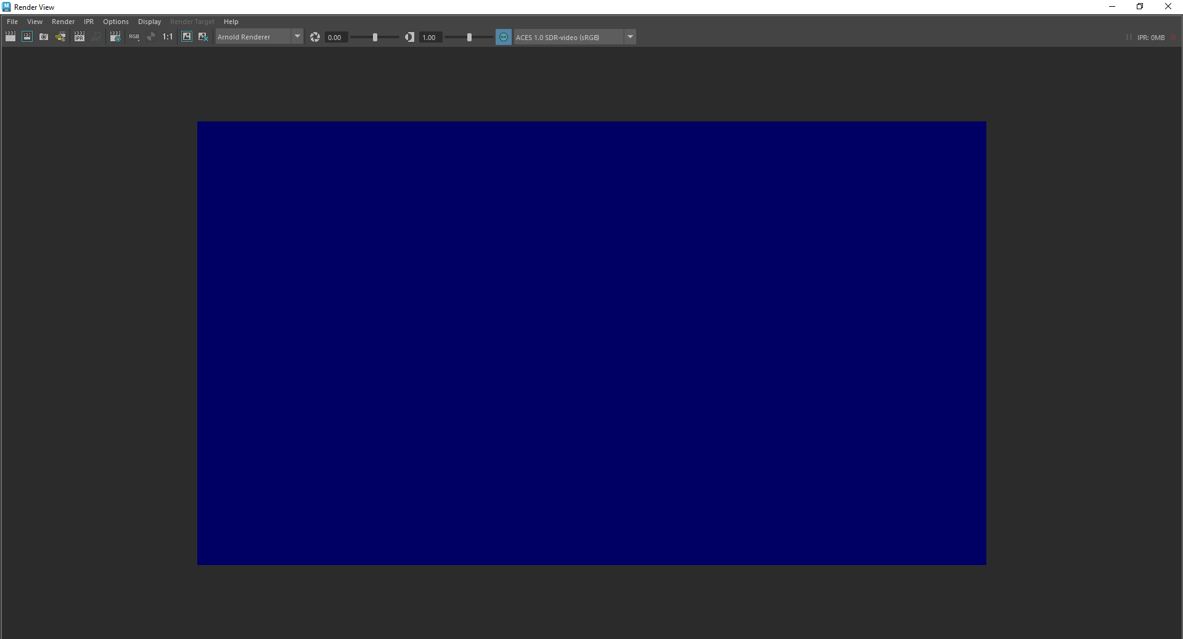Click the exposure slider handle

(375, 37)
